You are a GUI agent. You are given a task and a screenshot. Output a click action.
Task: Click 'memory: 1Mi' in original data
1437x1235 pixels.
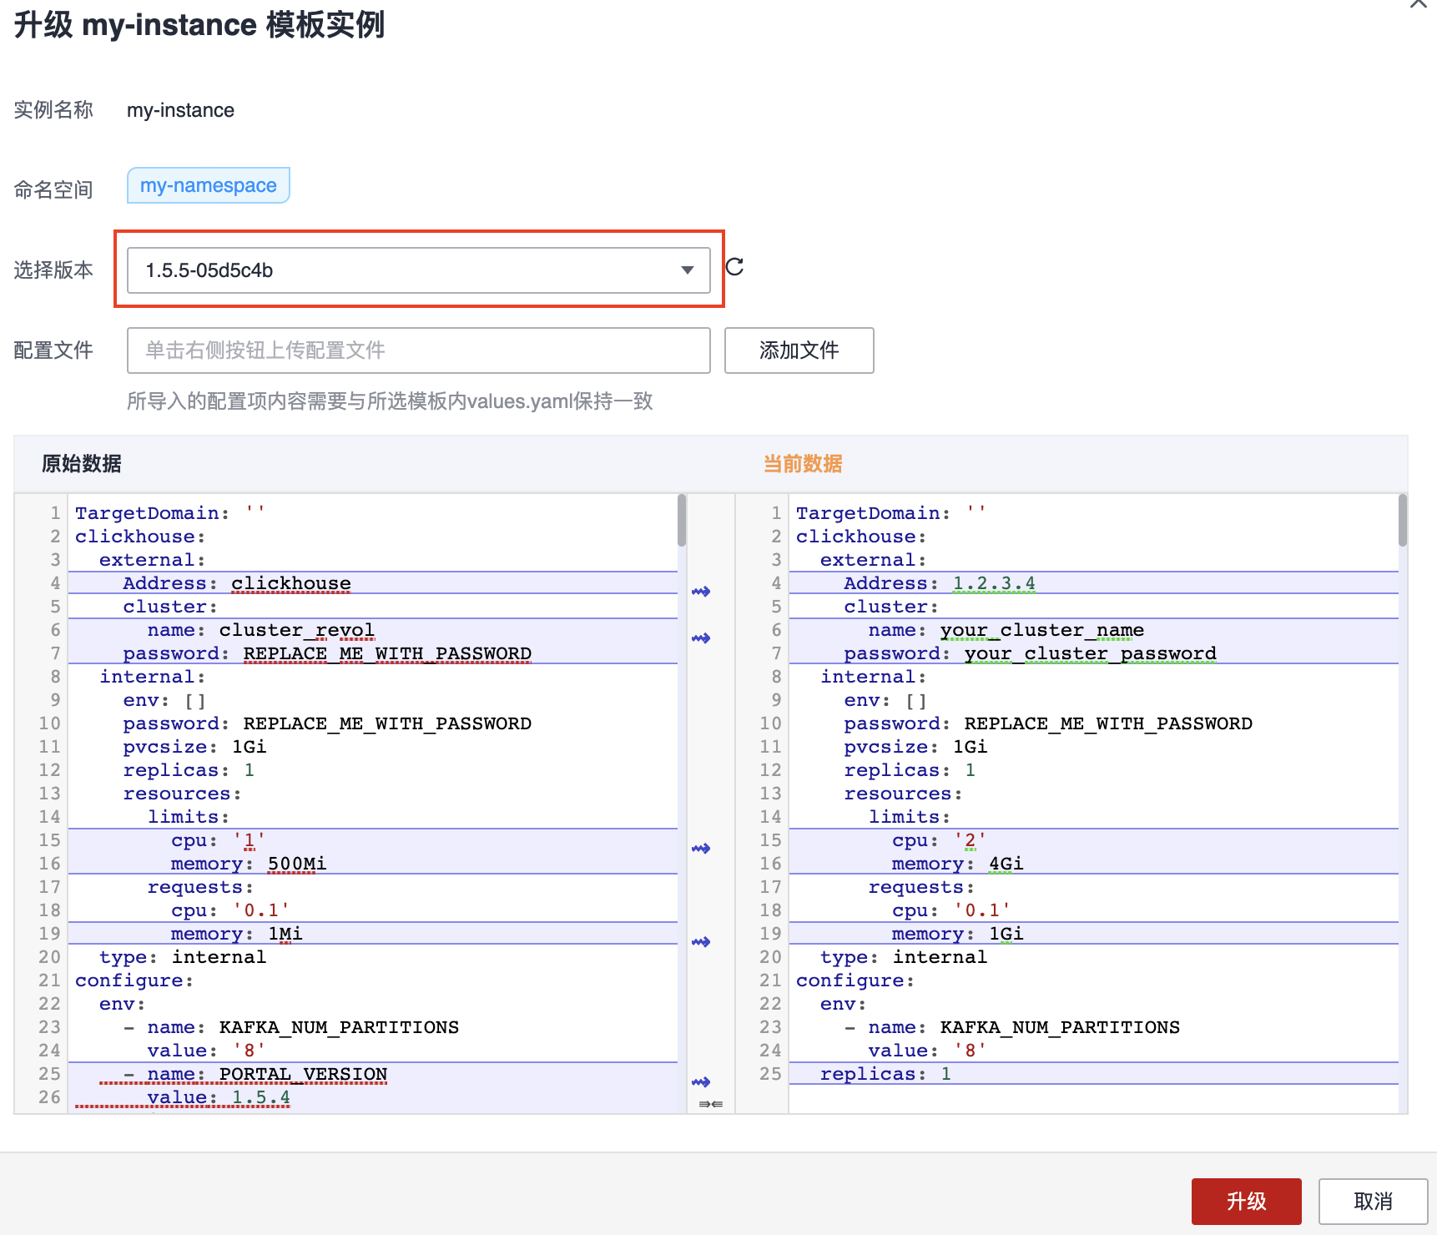coord(237,934)
